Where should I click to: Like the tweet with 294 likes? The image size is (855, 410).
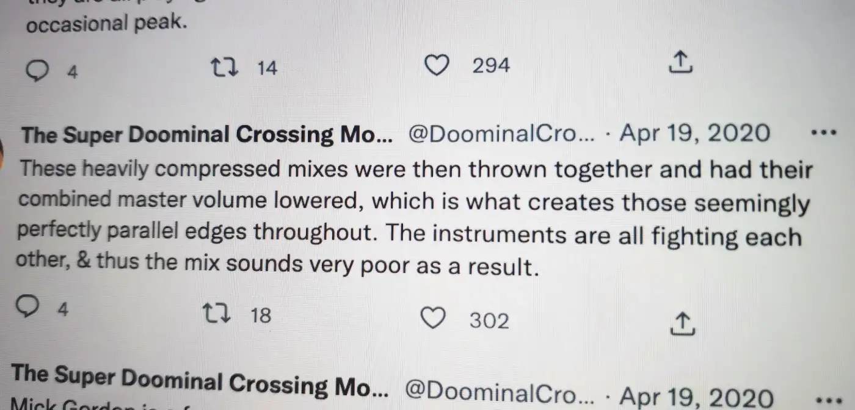[x=437, y=65]
